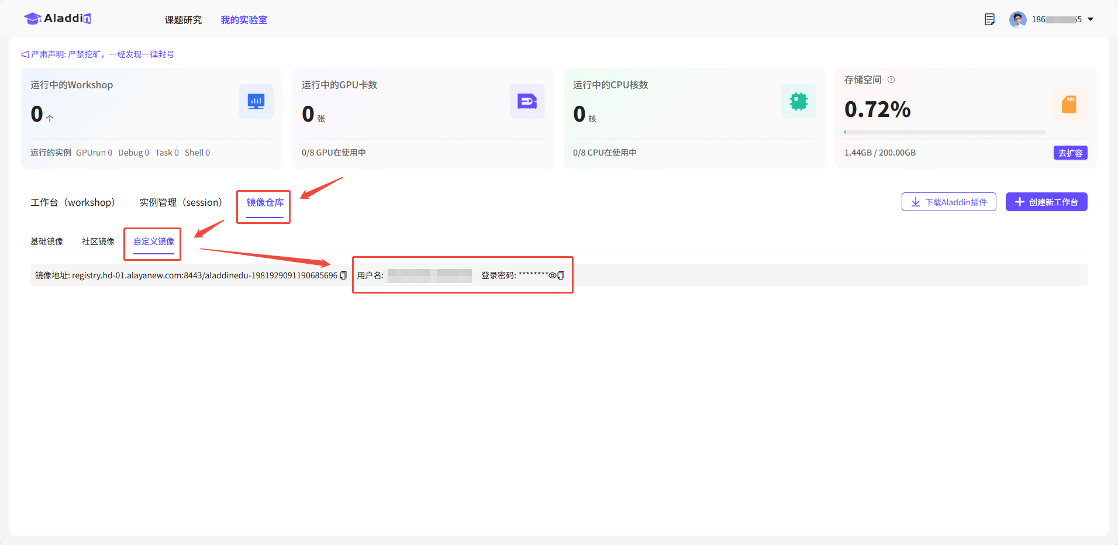Open 课题研究 in top navigation

183,20
